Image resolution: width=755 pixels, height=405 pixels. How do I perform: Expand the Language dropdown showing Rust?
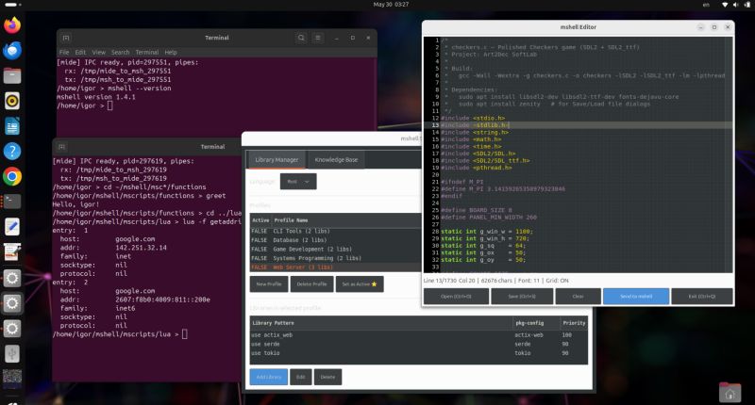click(298, 182)
